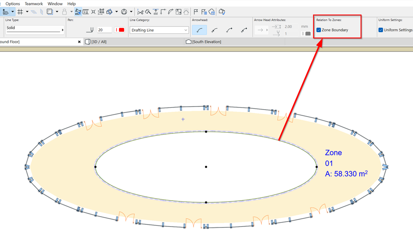
Task: Click the snap cross-arrows icon
Action: click(93, 12)
